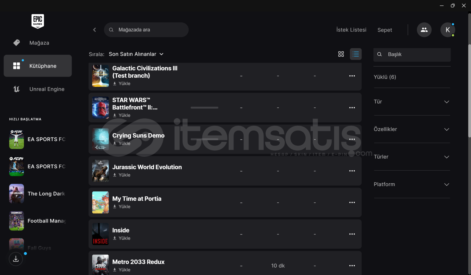Expand the Özellikler filter section
The height and width of the screenshot is (275, 471).
coord(412,129)
